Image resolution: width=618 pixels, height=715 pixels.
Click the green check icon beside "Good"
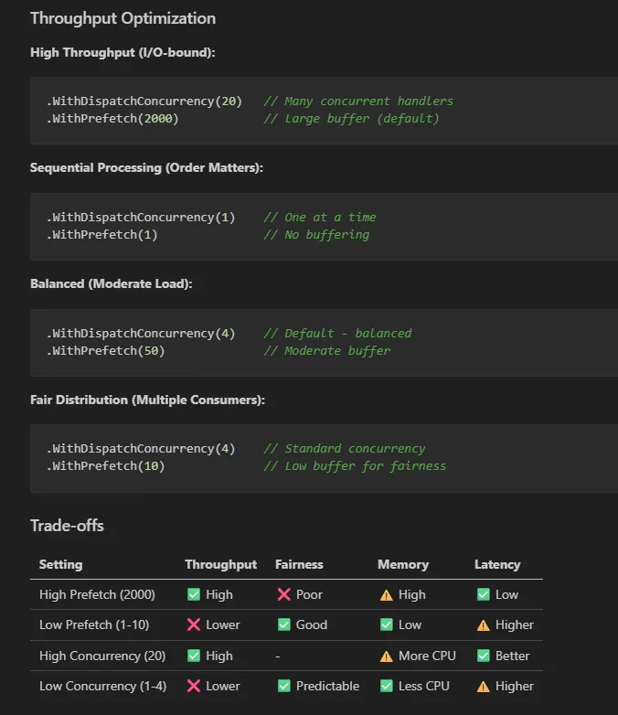coord(283,624)
